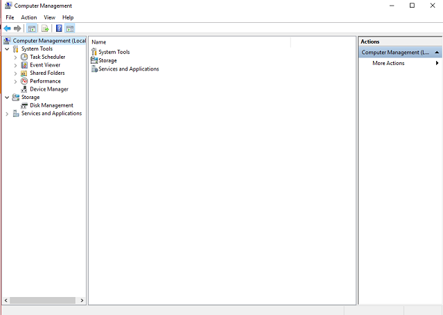443x315 pixels.
Task: Minimize the Computer Management window
Action: point(392,6)
